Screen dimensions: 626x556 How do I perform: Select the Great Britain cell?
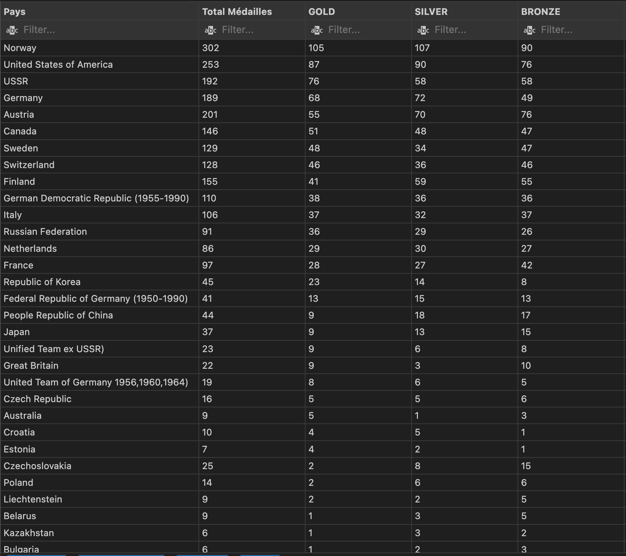(99, 366)
